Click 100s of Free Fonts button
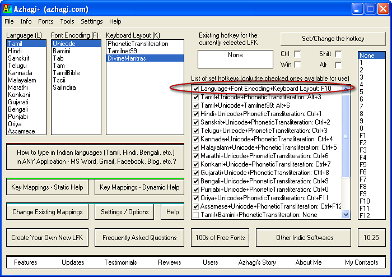This screenshot has height=277, width=392. 220,237
